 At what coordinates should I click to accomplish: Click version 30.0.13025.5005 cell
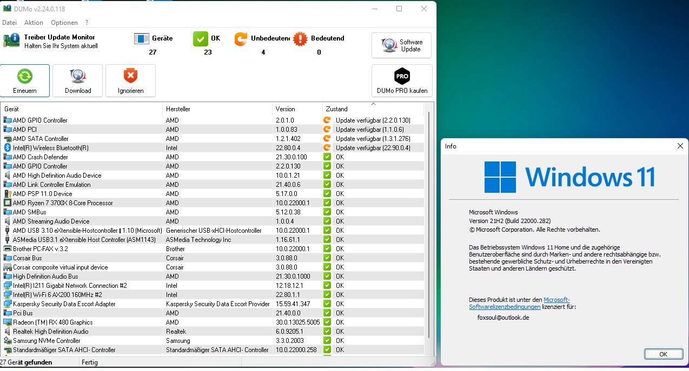click(x=298, y=322)
